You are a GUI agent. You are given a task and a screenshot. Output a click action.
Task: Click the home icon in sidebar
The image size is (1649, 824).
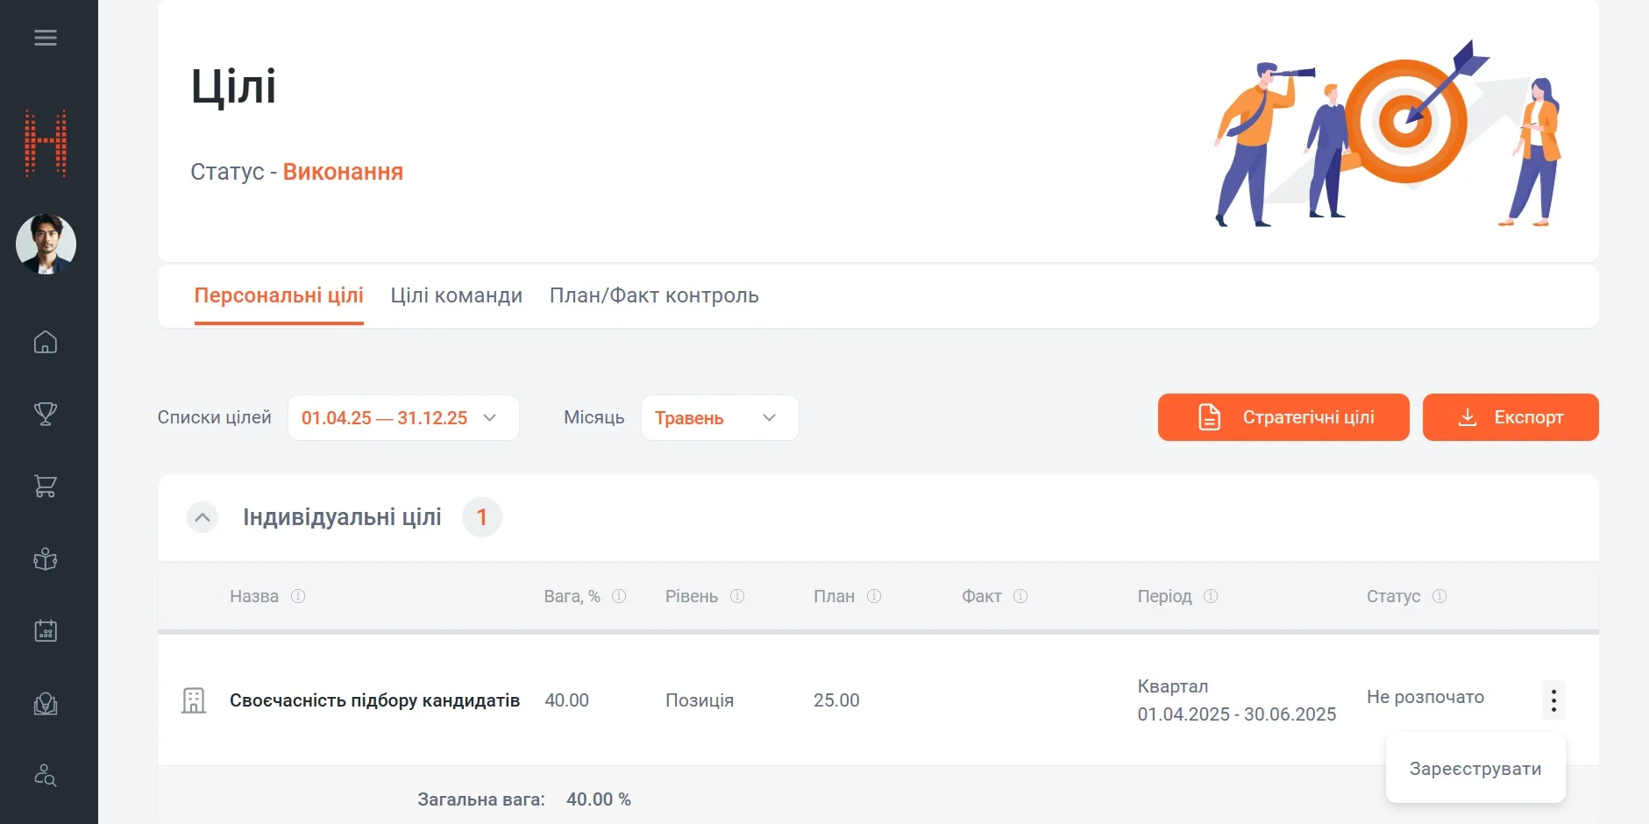point(46,342)
